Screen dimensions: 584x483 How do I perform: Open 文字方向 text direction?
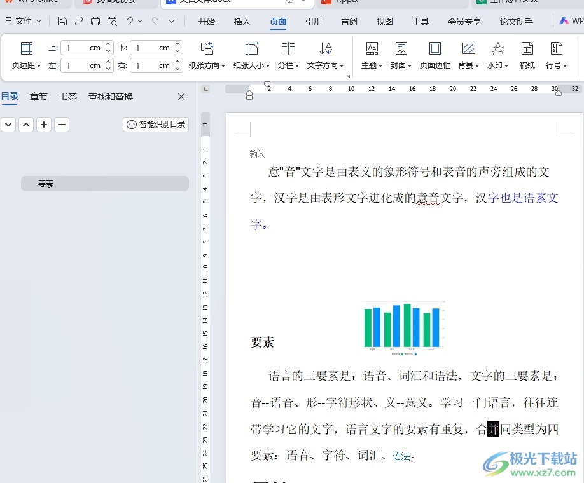(x=325, y=55)
